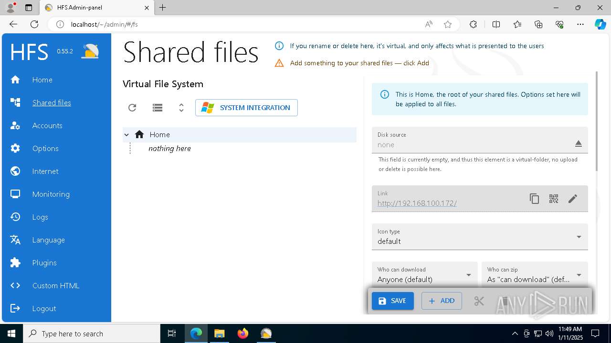View site information icon
The height and width of the screenshot is (343, 611).
coord(60,24)
